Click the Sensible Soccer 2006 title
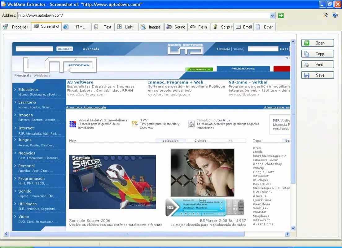Viewport: 342px width, 248px height. 90,220
